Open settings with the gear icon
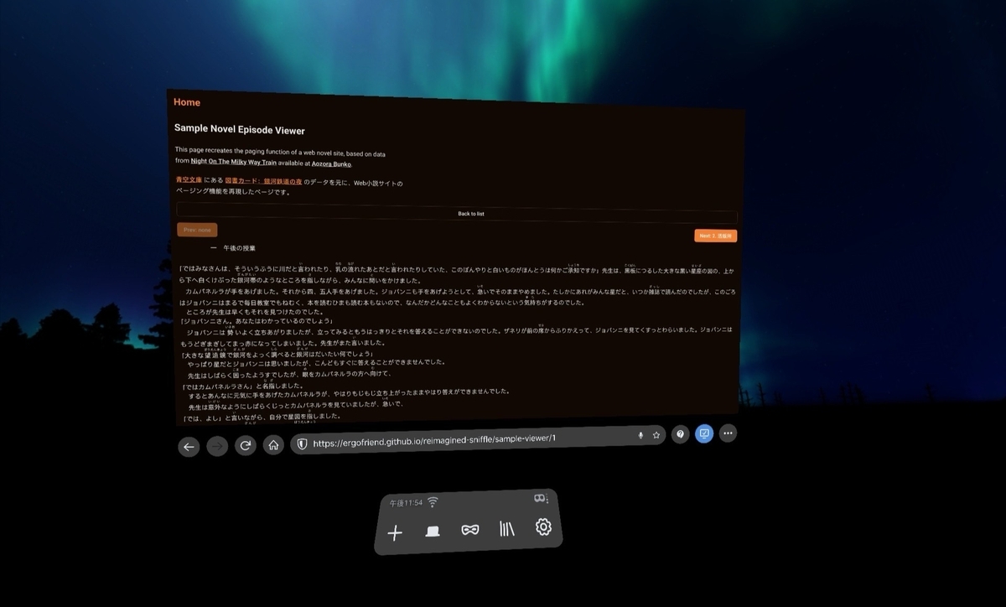Screen dimensions: 1006x607 tap(543, 527)
